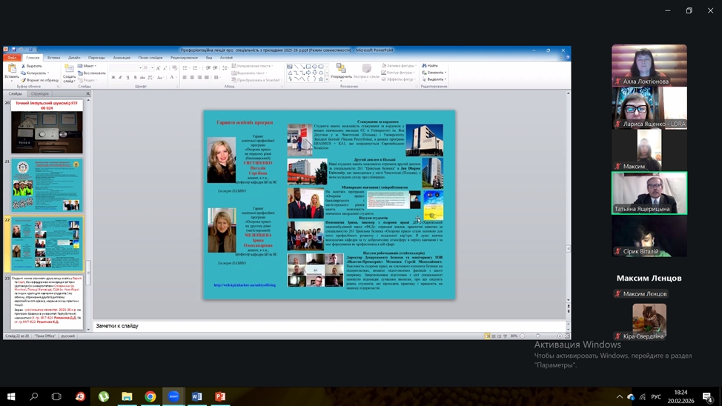The width and height of the screenshot is (722, 406).
Task: Open Google Chrome from the taskbar
Action: pyautogui.click(x=150, y=396)
